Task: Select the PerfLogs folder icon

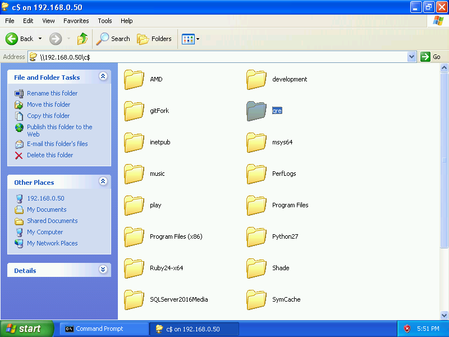Action: tap(256, 174)
